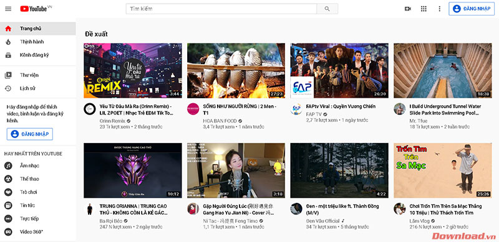Open the Đen Vâu Official channel name
This screenshot has width=499, height=242.
pyautogui.click(x=322, y=221)
